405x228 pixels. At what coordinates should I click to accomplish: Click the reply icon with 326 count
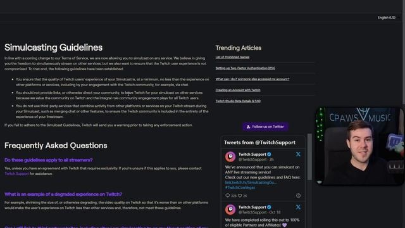[x=228, y=196]
